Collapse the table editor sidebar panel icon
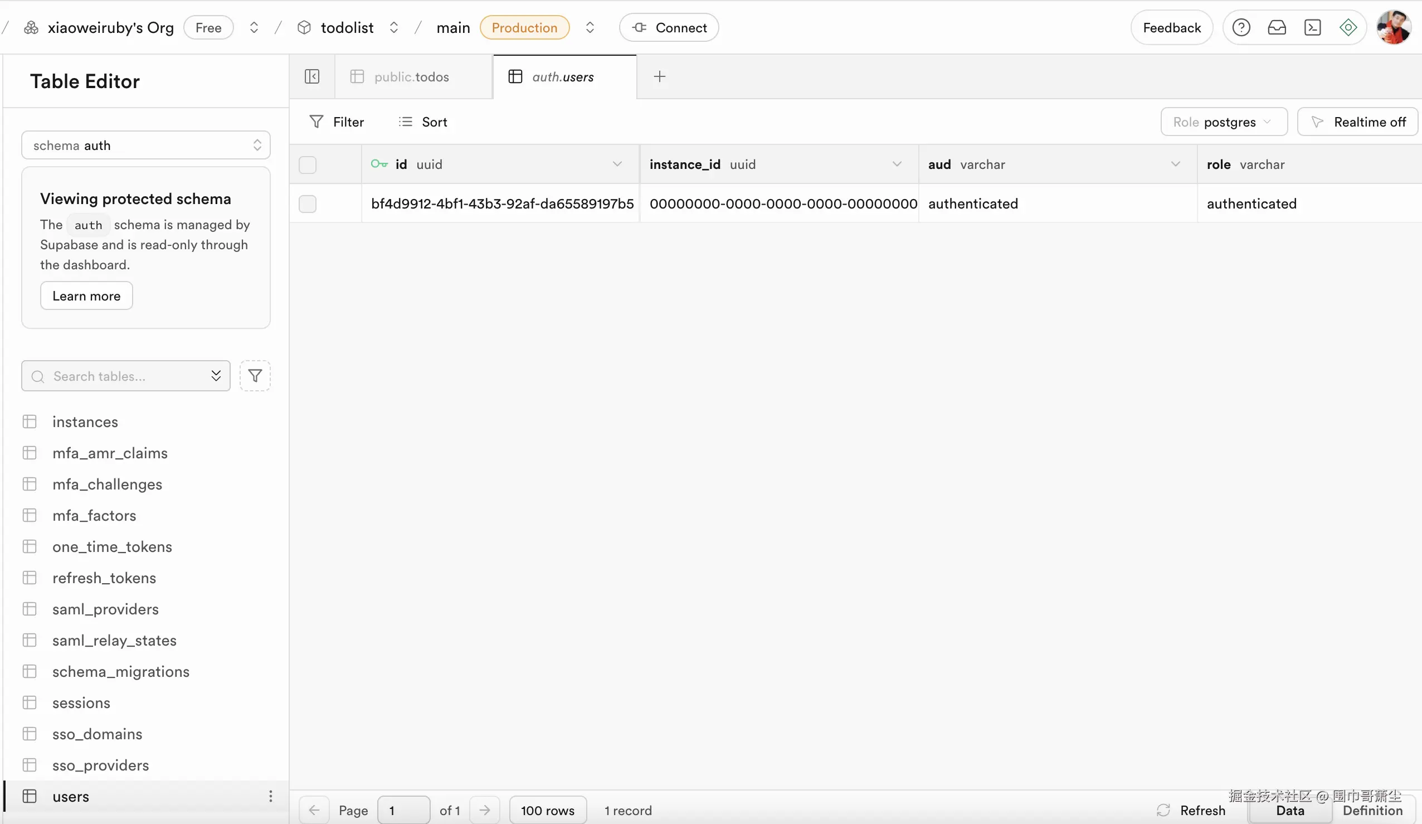This screenshot has width=1422, height=824. 311,76
